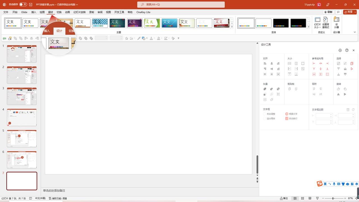Open the 插入 ribbon tab

[34, 12]
